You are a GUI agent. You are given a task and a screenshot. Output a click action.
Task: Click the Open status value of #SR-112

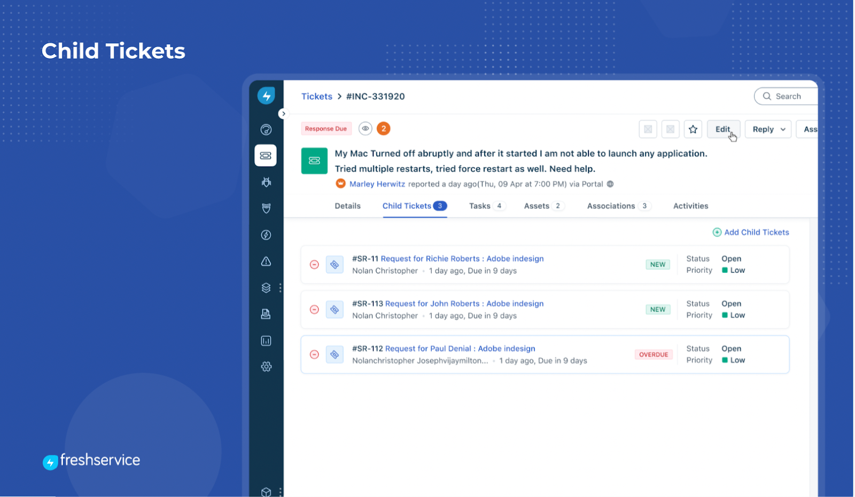(732, 349)
